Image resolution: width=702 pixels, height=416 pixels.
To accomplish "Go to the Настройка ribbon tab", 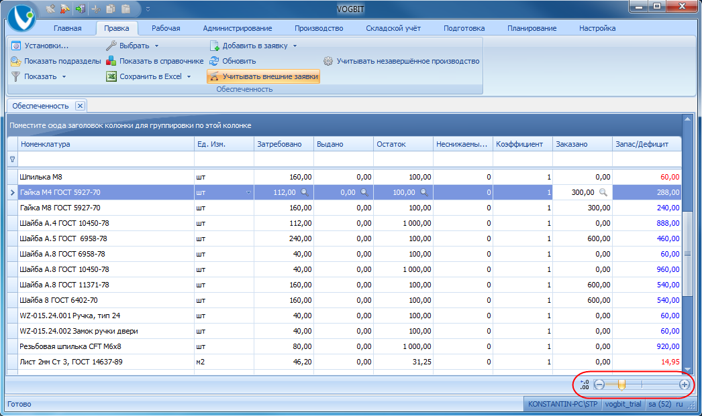I will [597, 28].
